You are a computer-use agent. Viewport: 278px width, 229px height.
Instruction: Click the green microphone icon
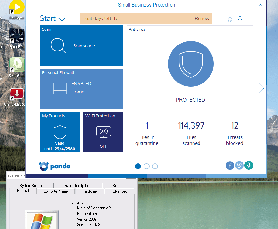pos(249,165)
